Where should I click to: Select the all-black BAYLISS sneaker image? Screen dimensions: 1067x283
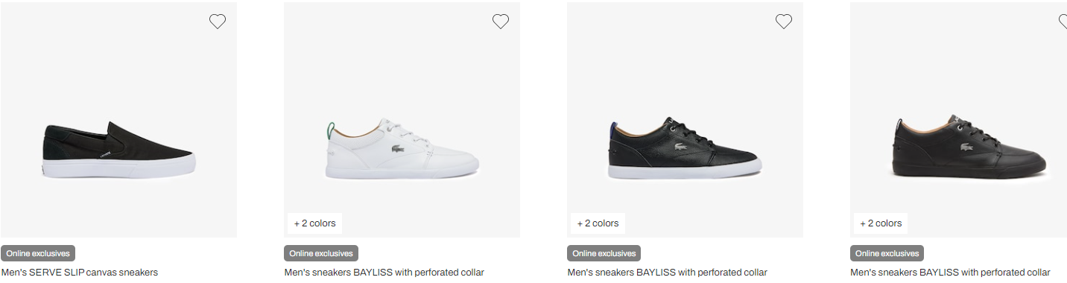[x=958, y=120]
